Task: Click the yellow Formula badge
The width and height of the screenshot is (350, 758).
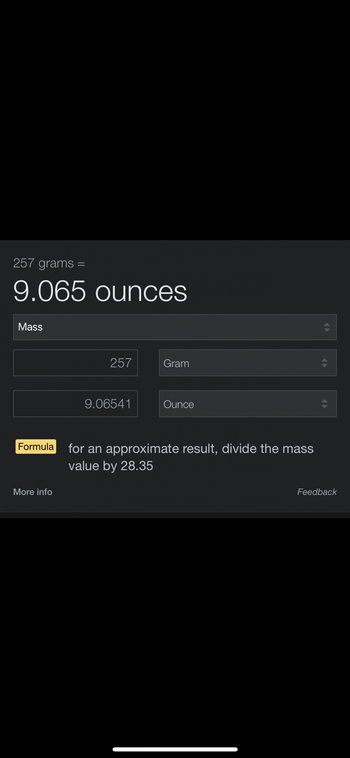Action: click(x=36, y=447)
